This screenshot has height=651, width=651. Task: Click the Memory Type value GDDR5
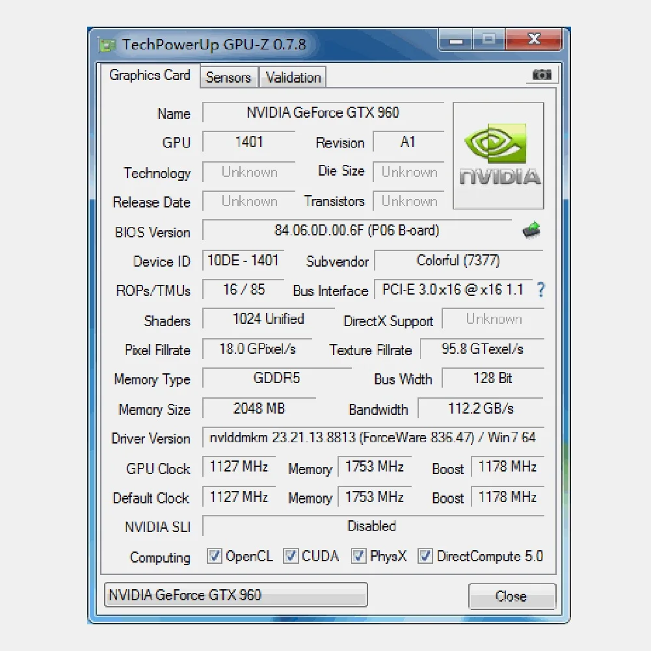coord(277,379)
